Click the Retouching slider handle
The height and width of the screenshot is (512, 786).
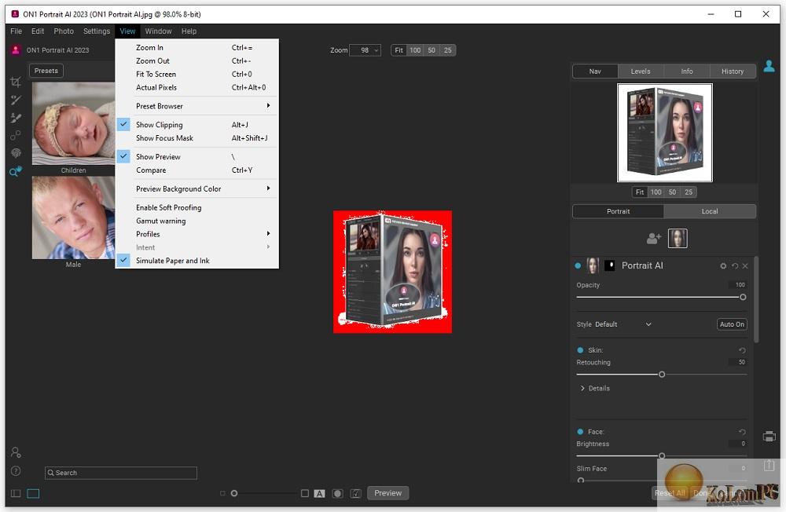click(x=662, y=375)
